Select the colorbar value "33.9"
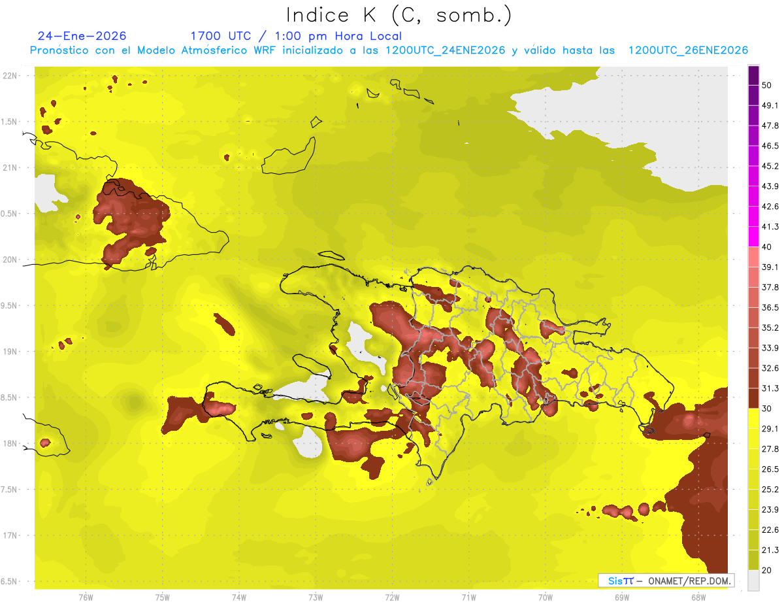The height and width of the screenshot is (606, 784). [770, 348]
